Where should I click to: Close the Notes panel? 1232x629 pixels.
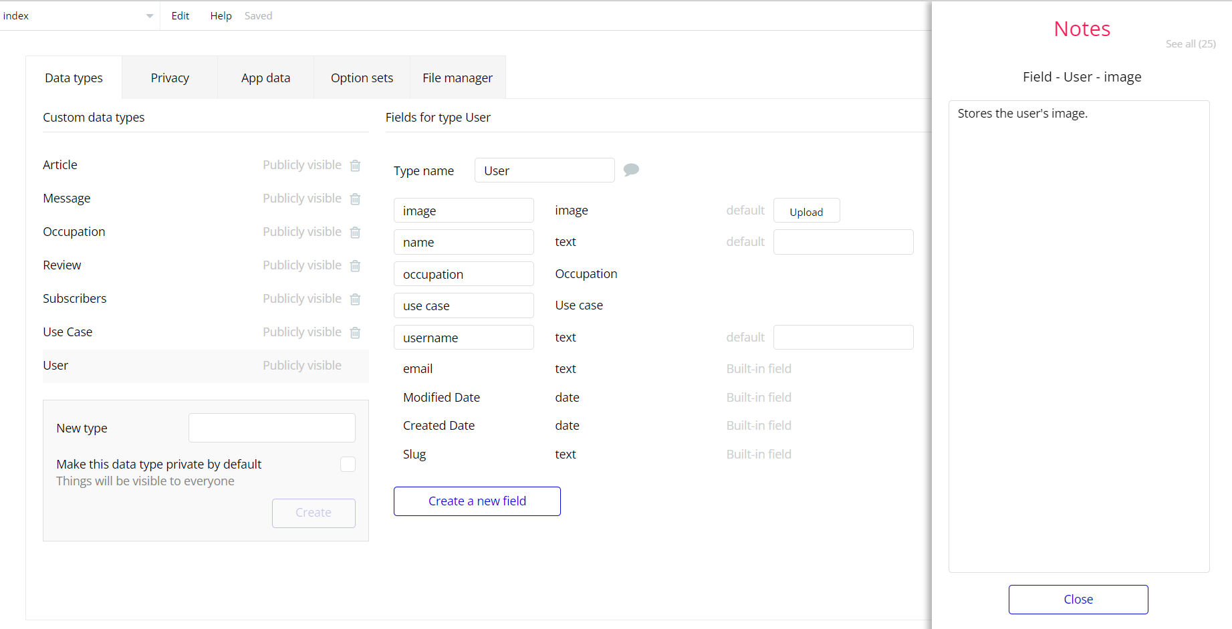click(x=1078, y=600)
